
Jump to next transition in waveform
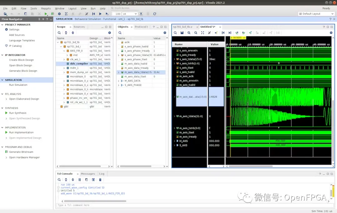[x=243, y=33]
